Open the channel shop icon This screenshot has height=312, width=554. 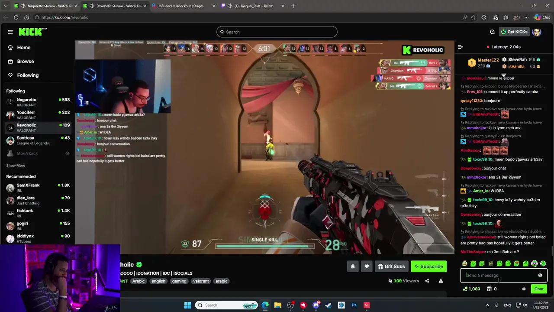point(489,289)
